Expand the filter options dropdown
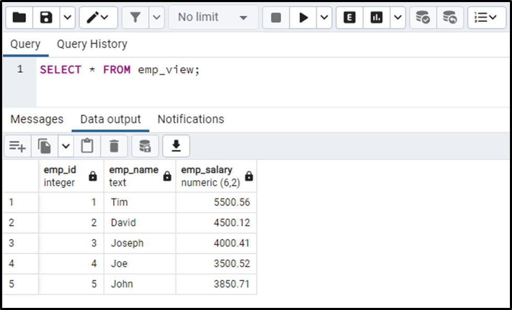The height and width of the screenshot is (310, 512). point(157,17)
